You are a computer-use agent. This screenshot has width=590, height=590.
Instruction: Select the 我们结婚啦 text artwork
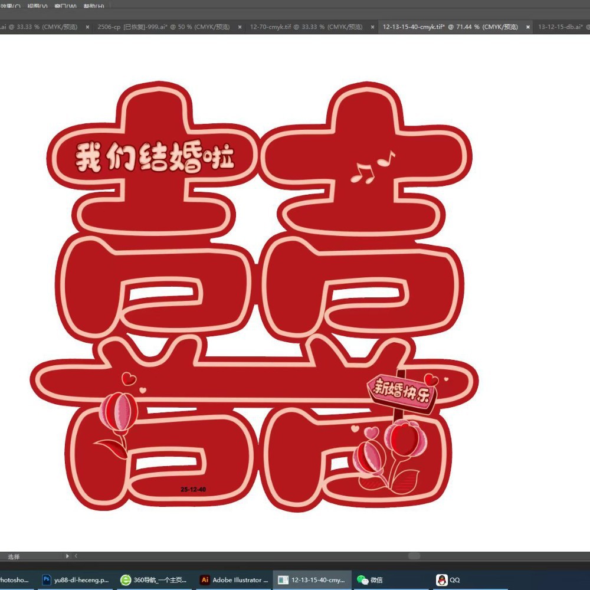pyautogui.click(x=155, y=156)
